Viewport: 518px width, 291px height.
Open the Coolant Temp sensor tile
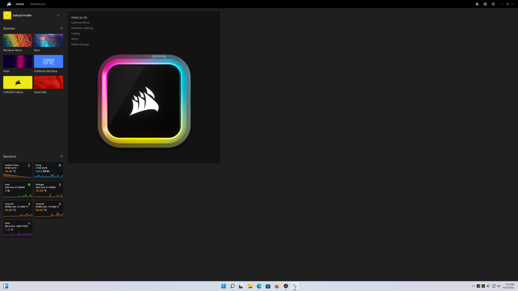(18, 171)
